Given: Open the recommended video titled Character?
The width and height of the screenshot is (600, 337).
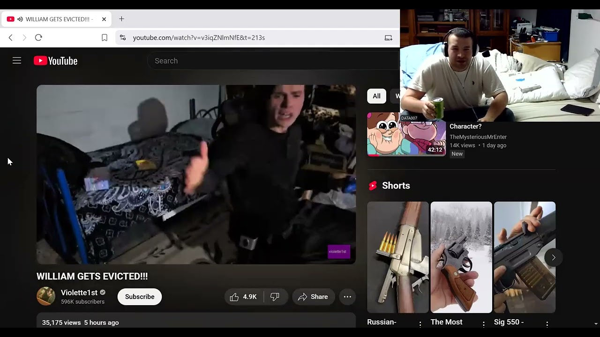Looking at the screenshot, I should click(465, 126).
